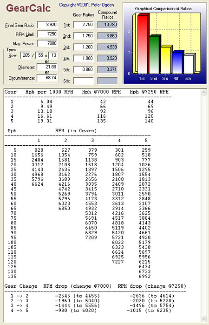Click the Compound Ratios column heading

107,15
